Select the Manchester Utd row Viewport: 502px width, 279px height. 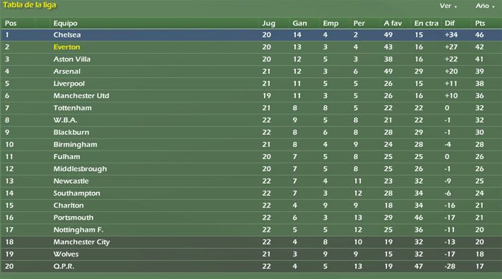251,96
